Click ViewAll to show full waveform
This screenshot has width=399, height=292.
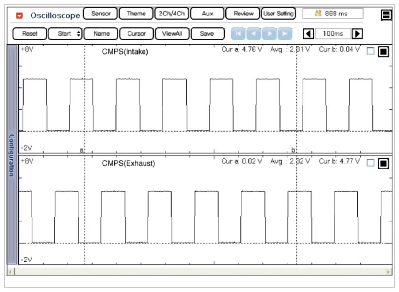coord(172,34)
